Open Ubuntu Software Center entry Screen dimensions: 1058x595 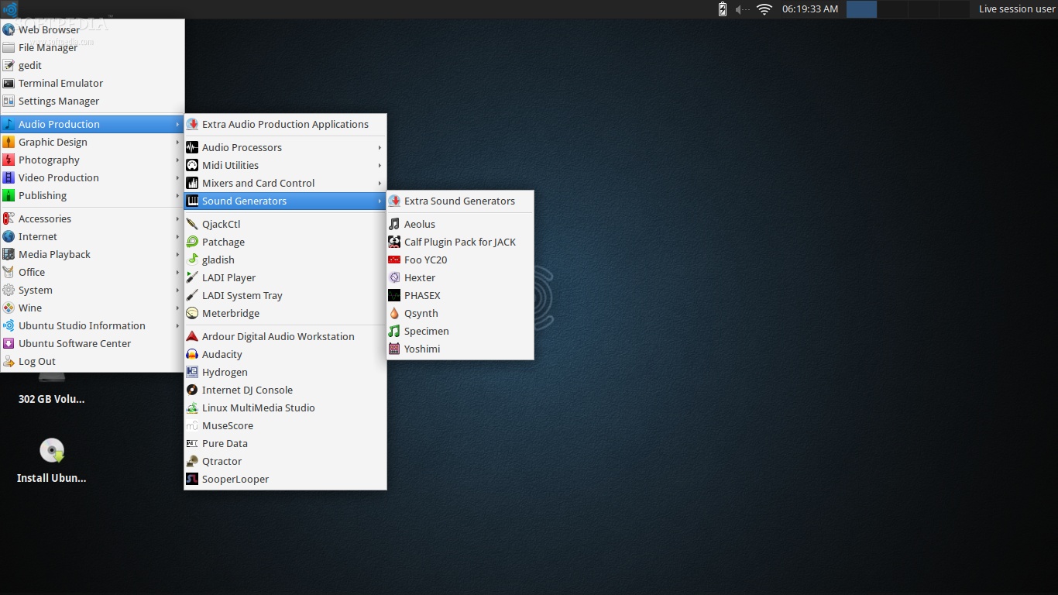[92, 343]
